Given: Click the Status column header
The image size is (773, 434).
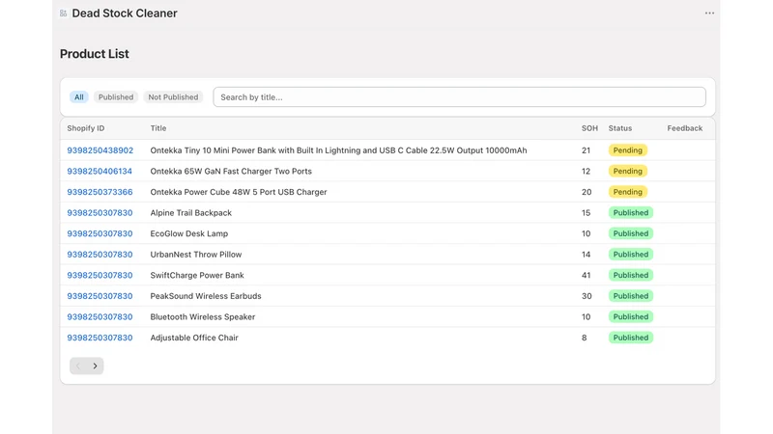Looking at the screenshot, I should click(x=620, y=128).
